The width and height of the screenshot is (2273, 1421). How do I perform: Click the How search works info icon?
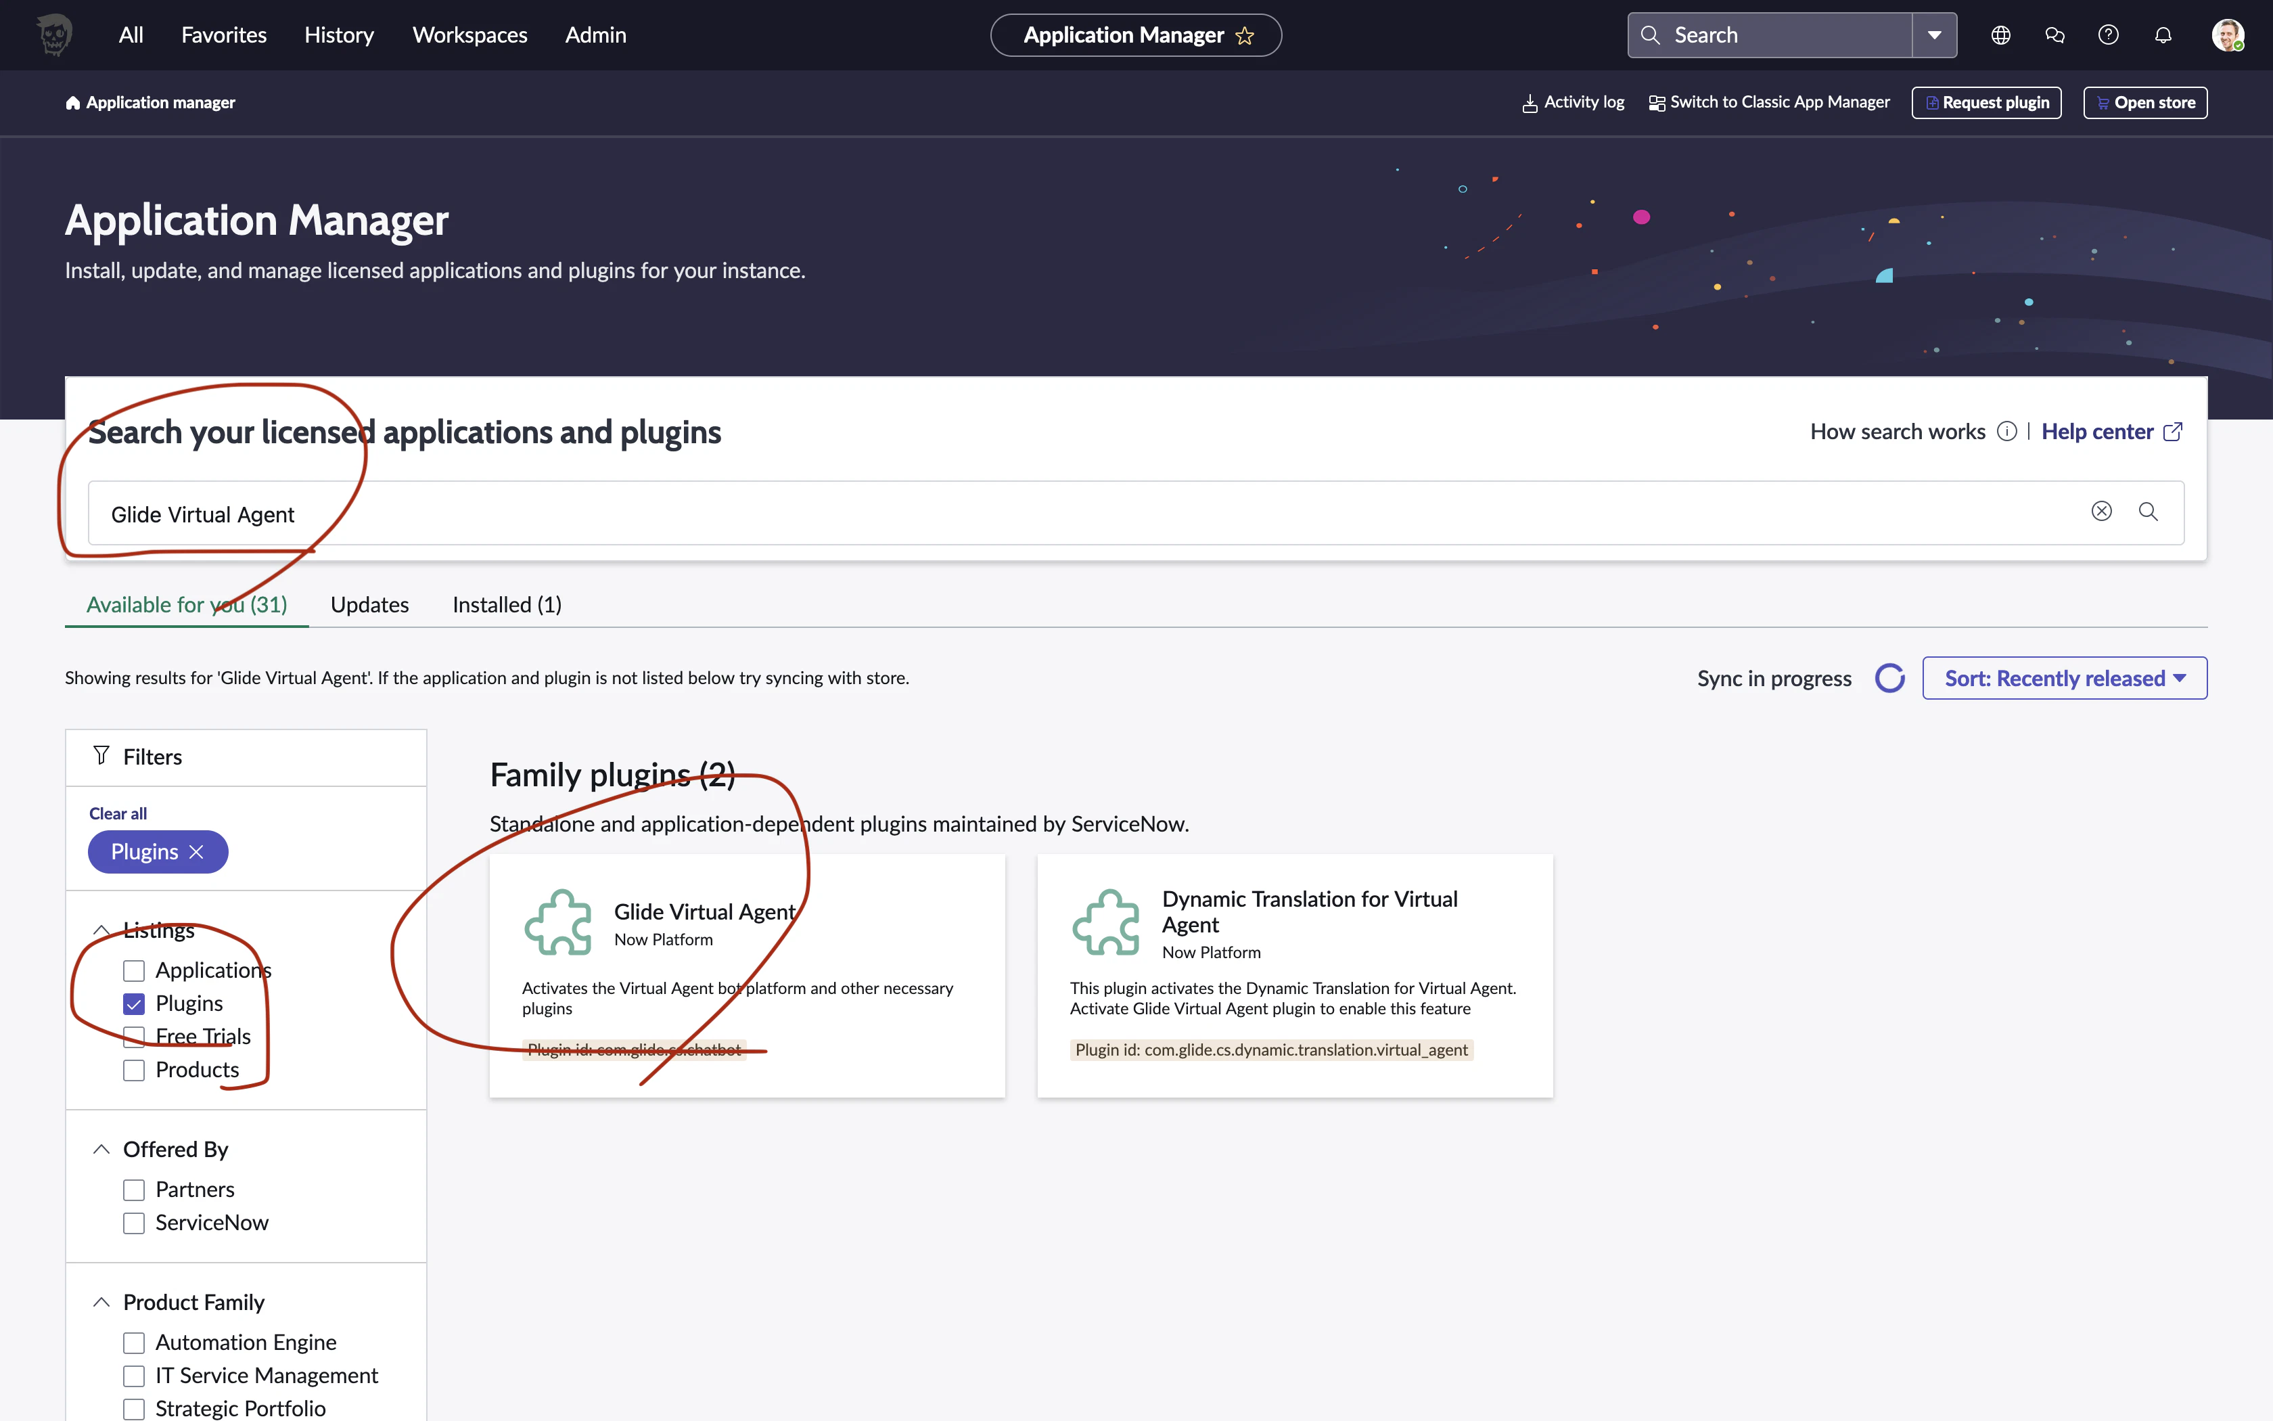[2007, 432]
